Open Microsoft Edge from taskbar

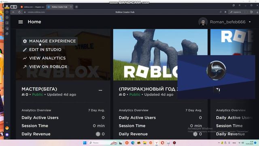(133, 143)
